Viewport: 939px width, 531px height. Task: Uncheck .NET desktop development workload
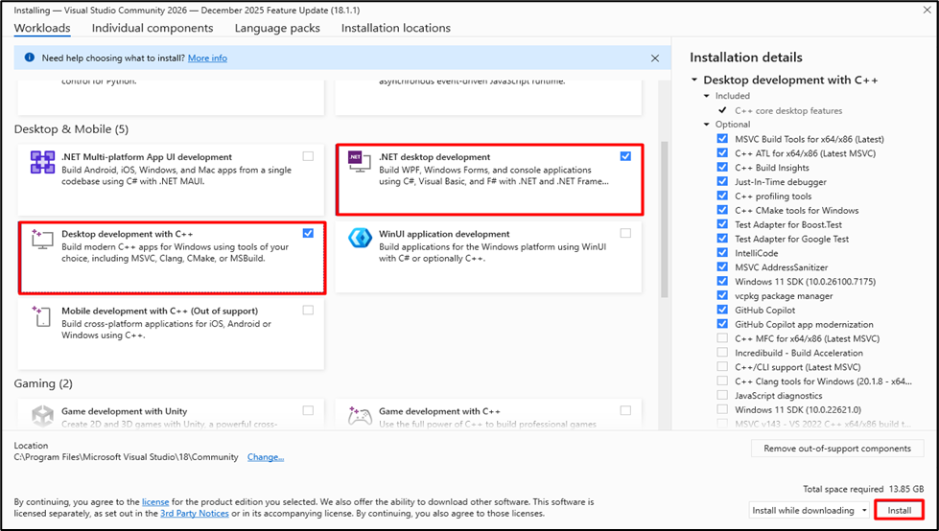625,156
